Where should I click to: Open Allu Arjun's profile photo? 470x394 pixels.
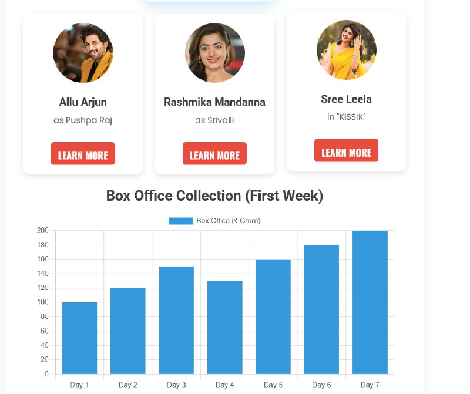(x=83, y=53)
